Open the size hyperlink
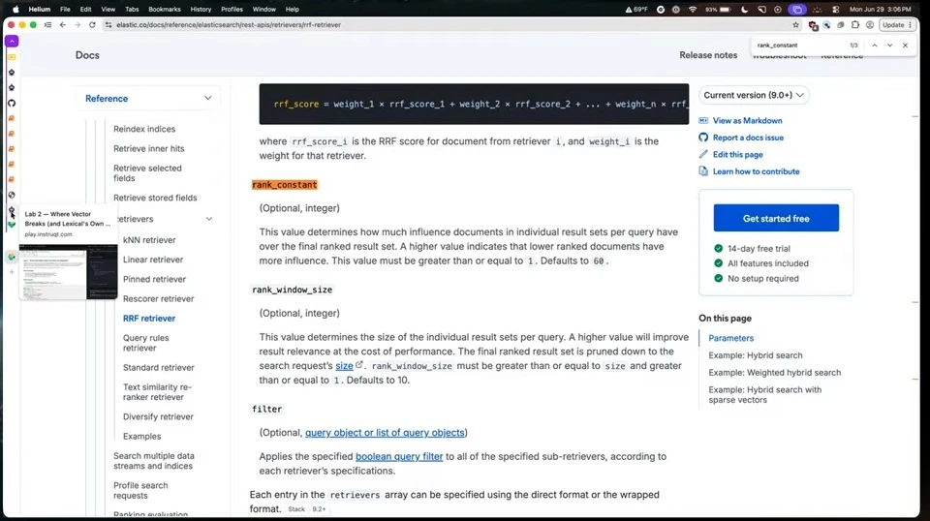This screenshot has height=521, width=930. [344, 366]
